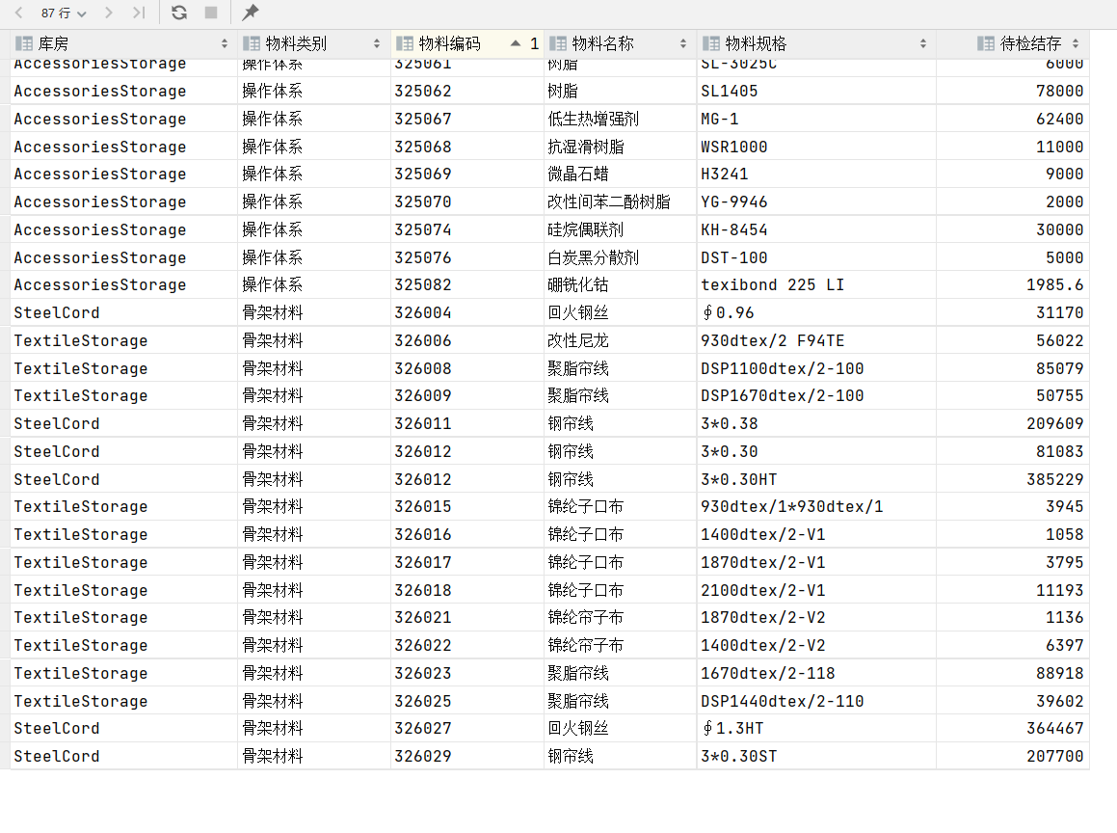Click the ∮0.96 specification cell
The height and width of the screenshot is (833, 1117).
point(816,312)
